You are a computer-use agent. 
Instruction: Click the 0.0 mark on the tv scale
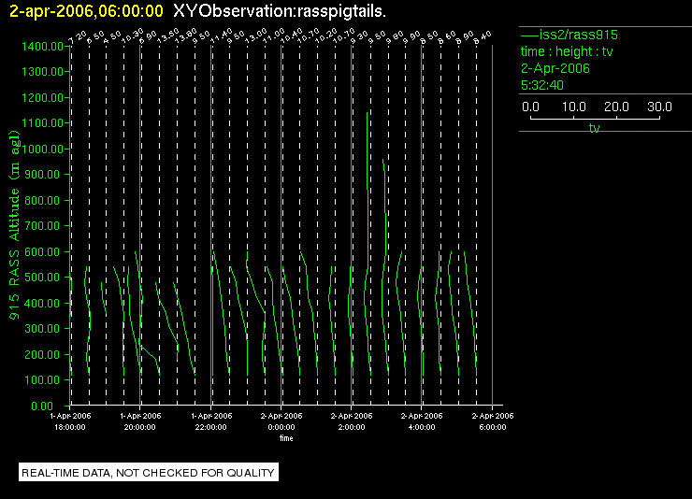[531, 107]
